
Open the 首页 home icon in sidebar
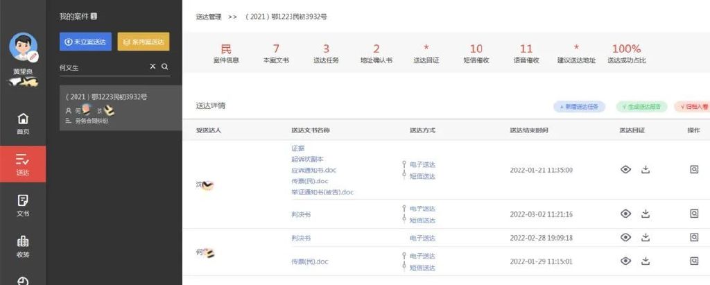23,123
